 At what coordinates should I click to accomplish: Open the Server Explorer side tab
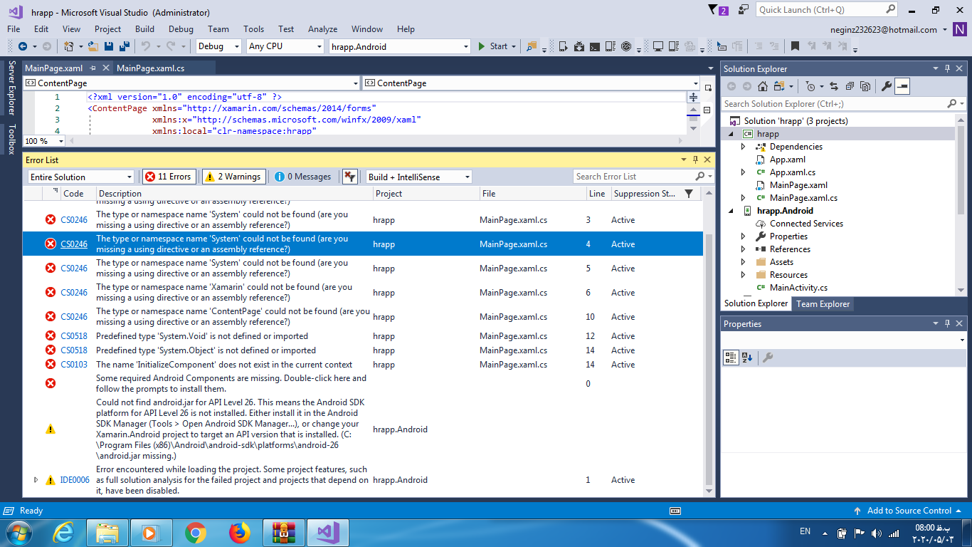pos(11,88)
